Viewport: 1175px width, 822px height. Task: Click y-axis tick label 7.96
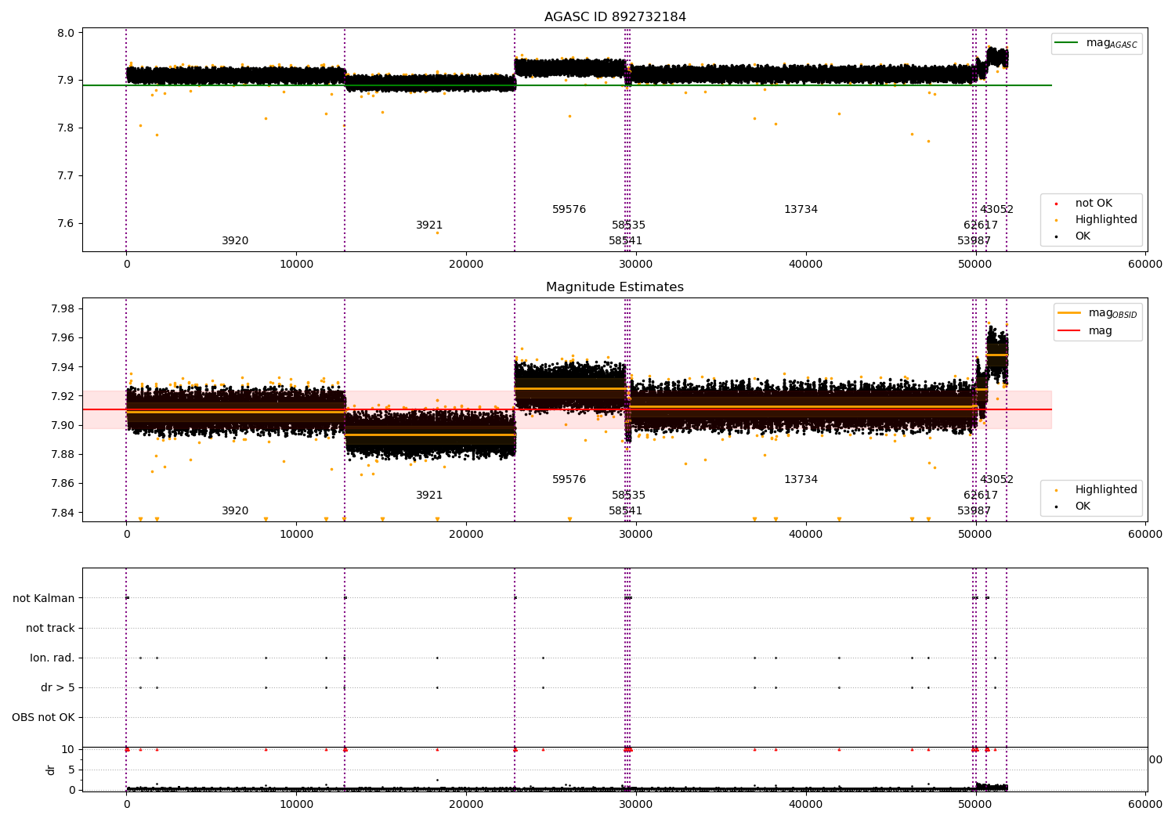[63, 338]
